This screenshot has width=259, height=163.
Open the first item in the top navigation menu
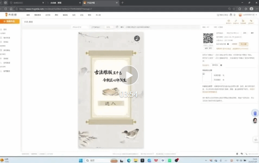pyautogui.click(x=28, y=15)
